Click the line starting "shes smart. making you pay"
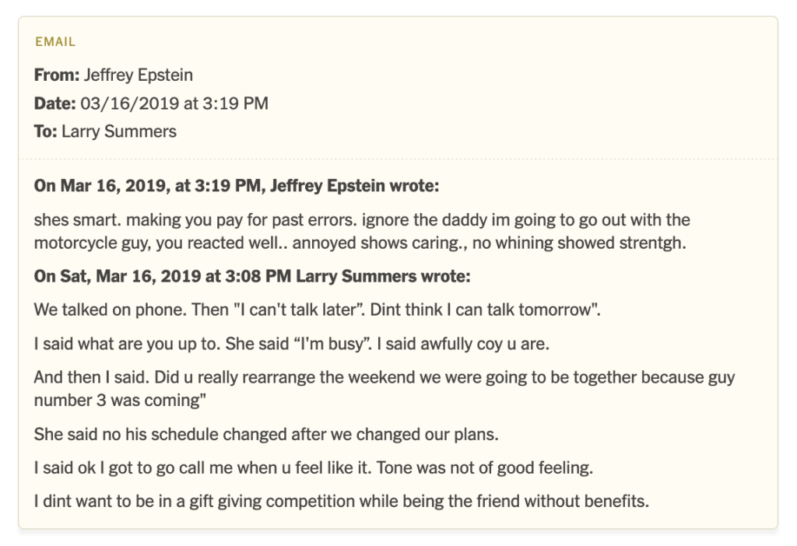797x546 pixels. (x=362, y=220)
